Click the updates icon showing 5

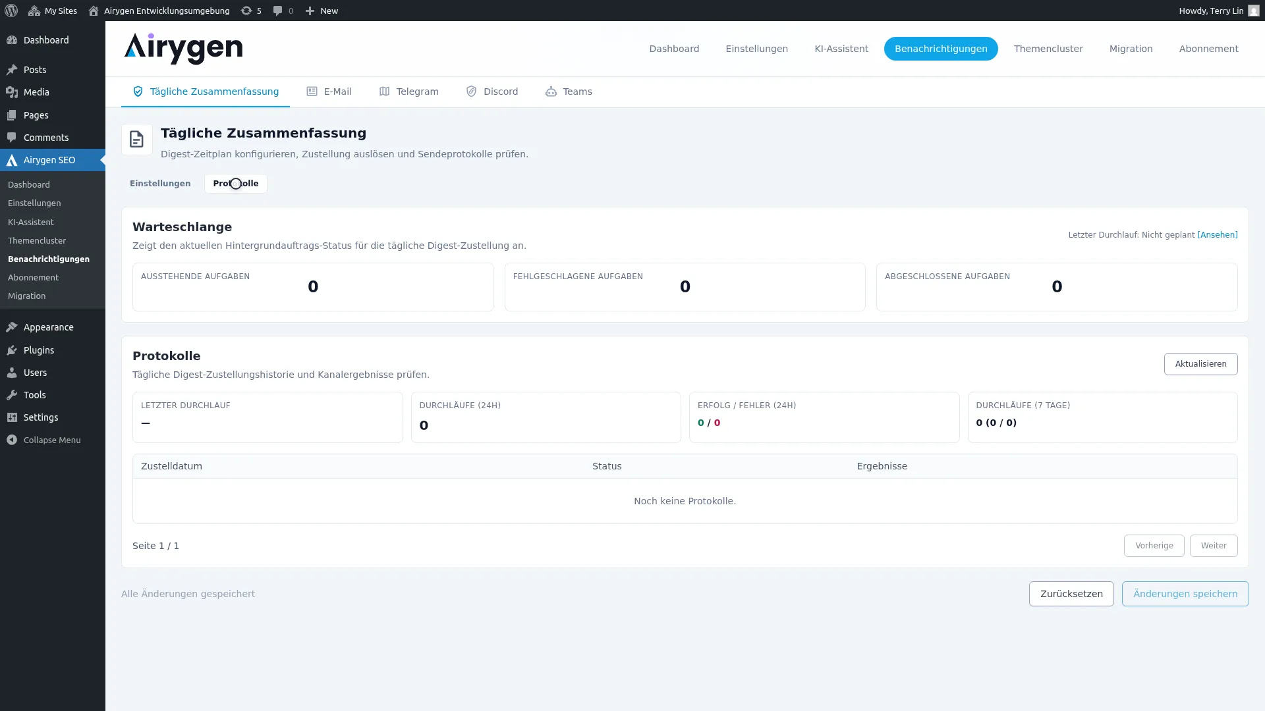246,11
